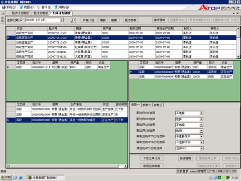Open the 视图 menu

point(27,7)
